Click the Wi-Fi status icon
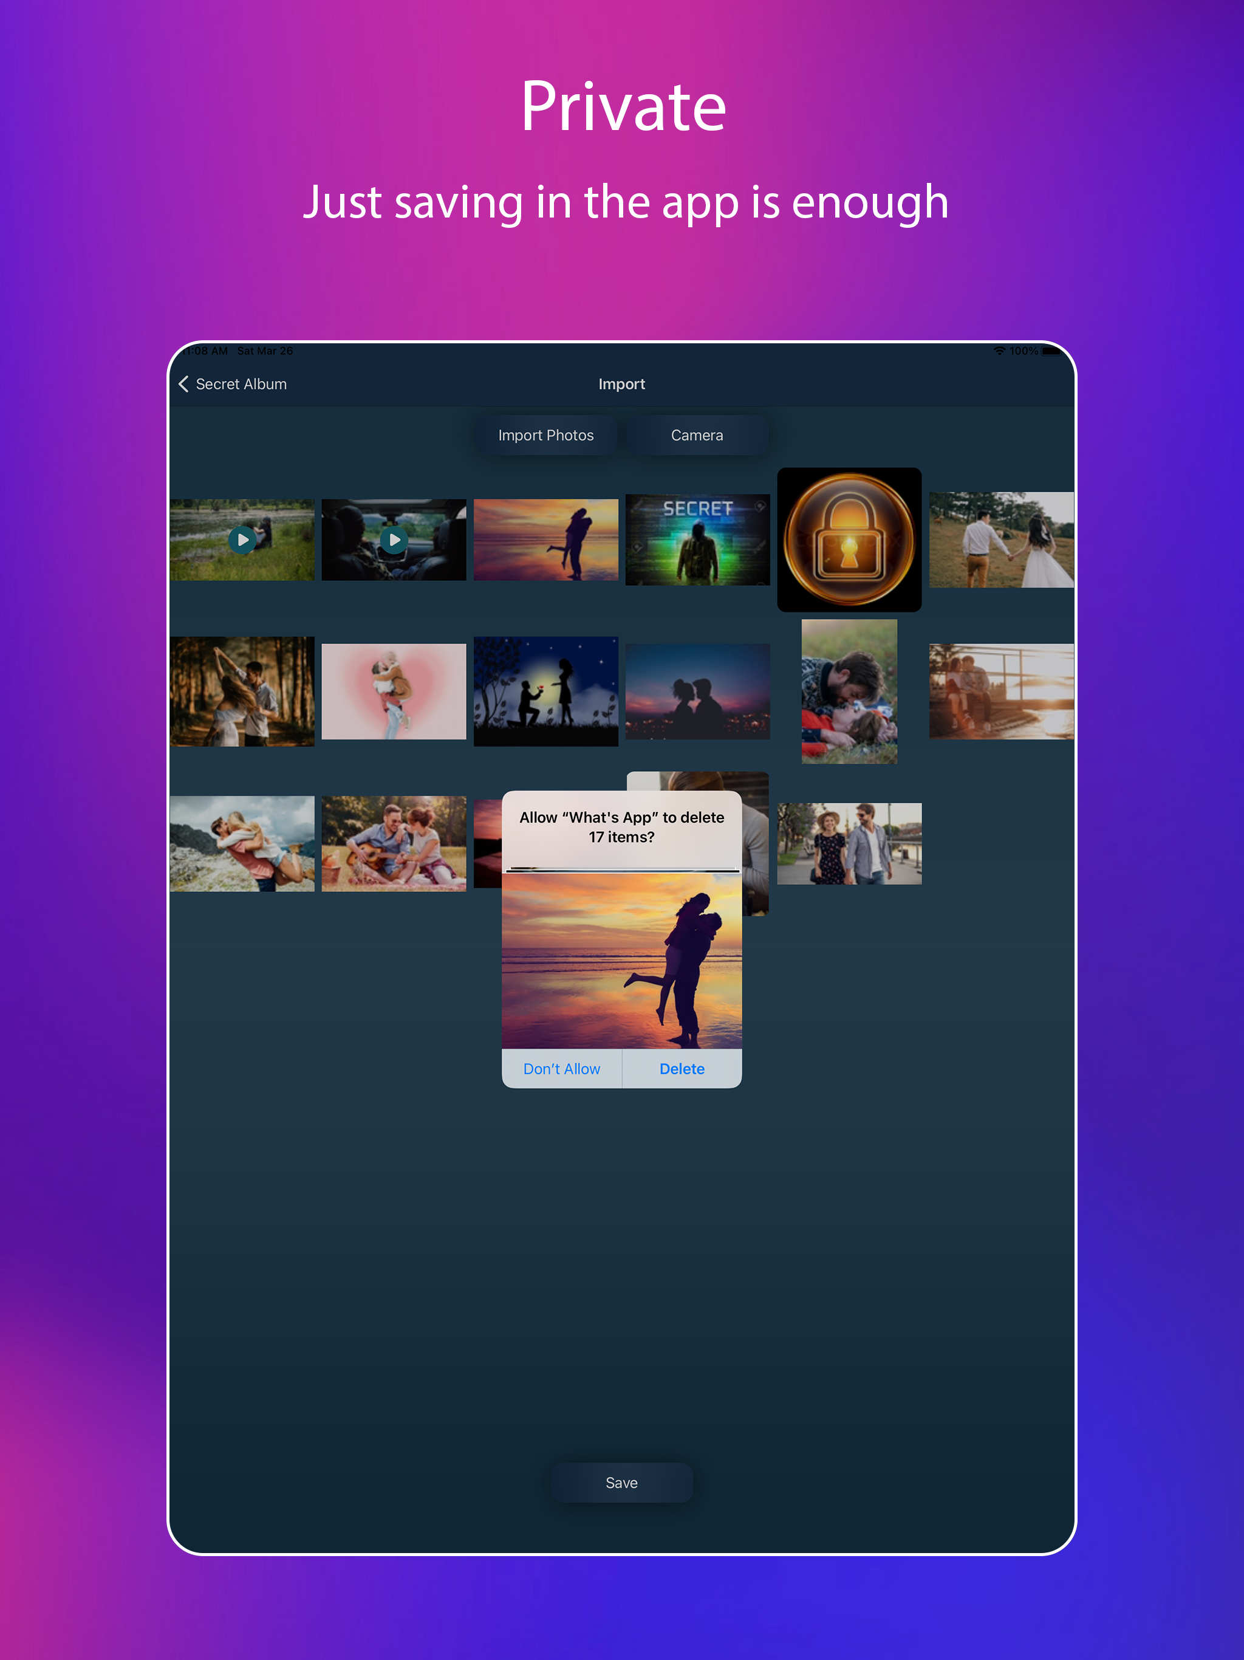The width and height of the screenshot is (1244, 1660). (x=999, y=351)
